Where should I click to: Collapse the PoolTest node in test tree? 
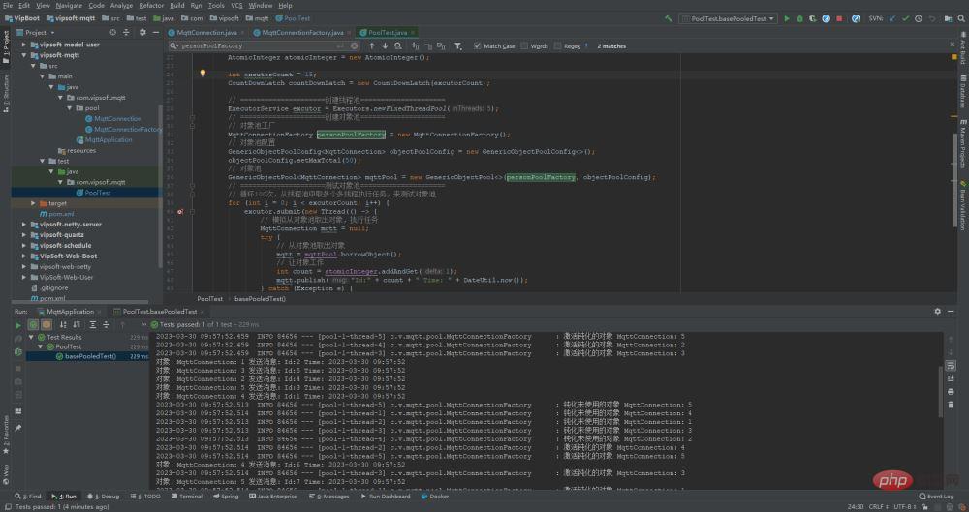41,346
